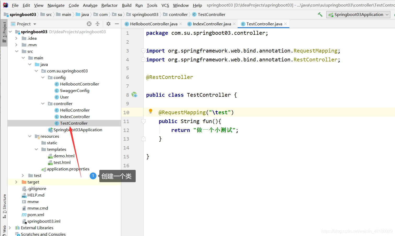Expand External Libraries node
395x236 pixels.
10,228
